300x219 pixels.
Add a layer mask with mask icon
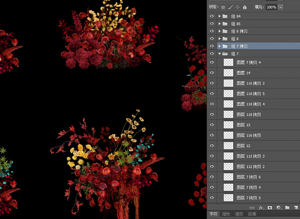tap(270, 208)
